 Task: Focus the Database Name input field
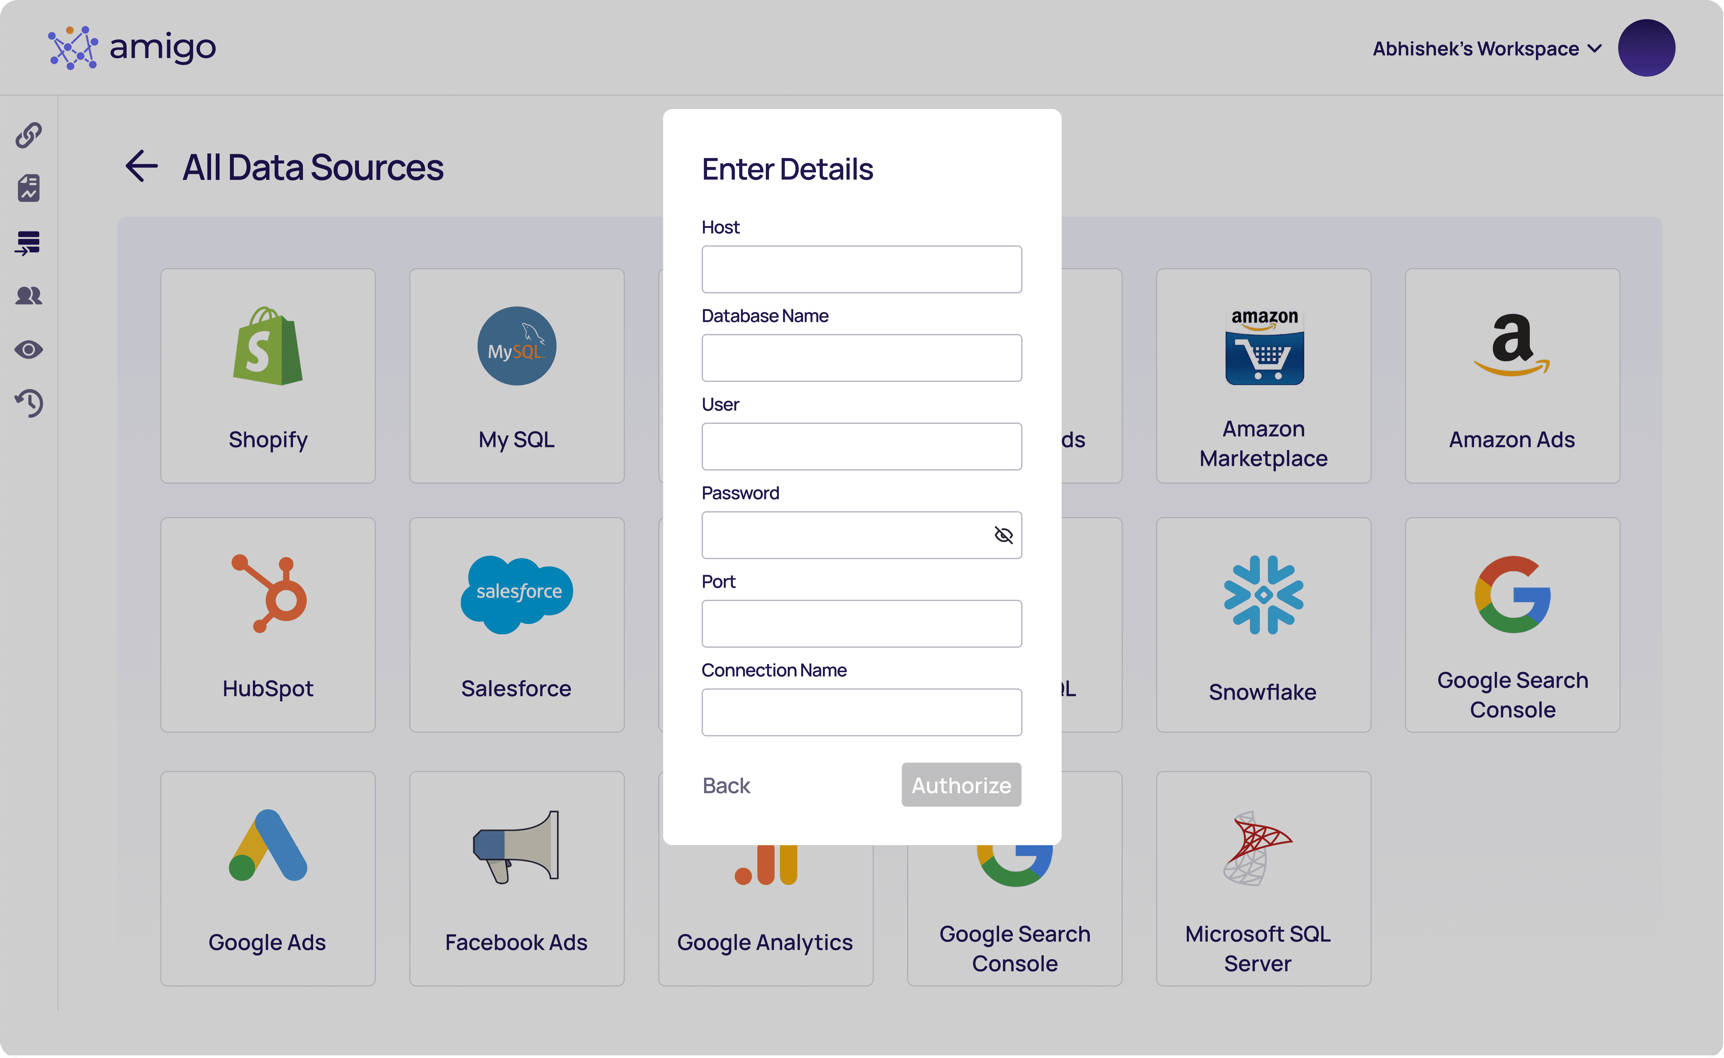click(x=862, y=358)
